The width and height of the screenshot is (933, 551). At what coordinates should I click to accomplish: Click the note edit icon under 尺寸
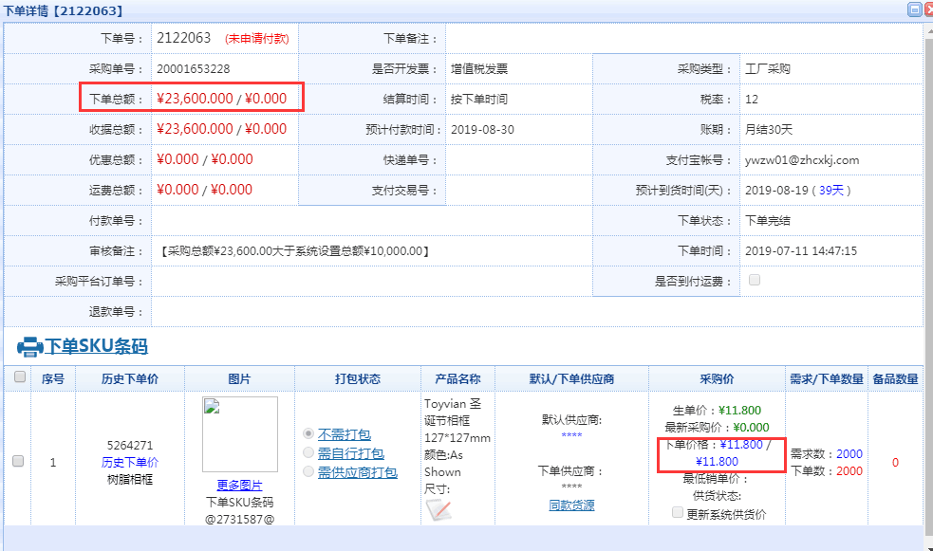(439, 510)
